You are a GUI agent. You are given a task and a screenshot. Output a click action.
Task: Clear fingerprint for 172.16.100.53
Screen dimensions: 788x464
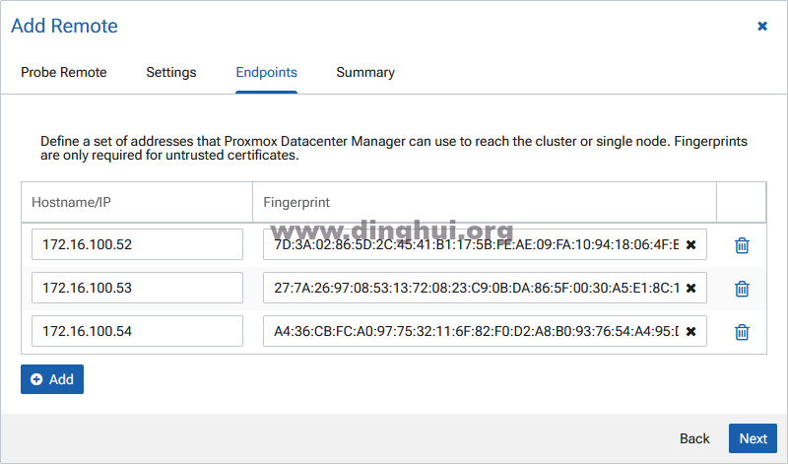tap(690, 289)
